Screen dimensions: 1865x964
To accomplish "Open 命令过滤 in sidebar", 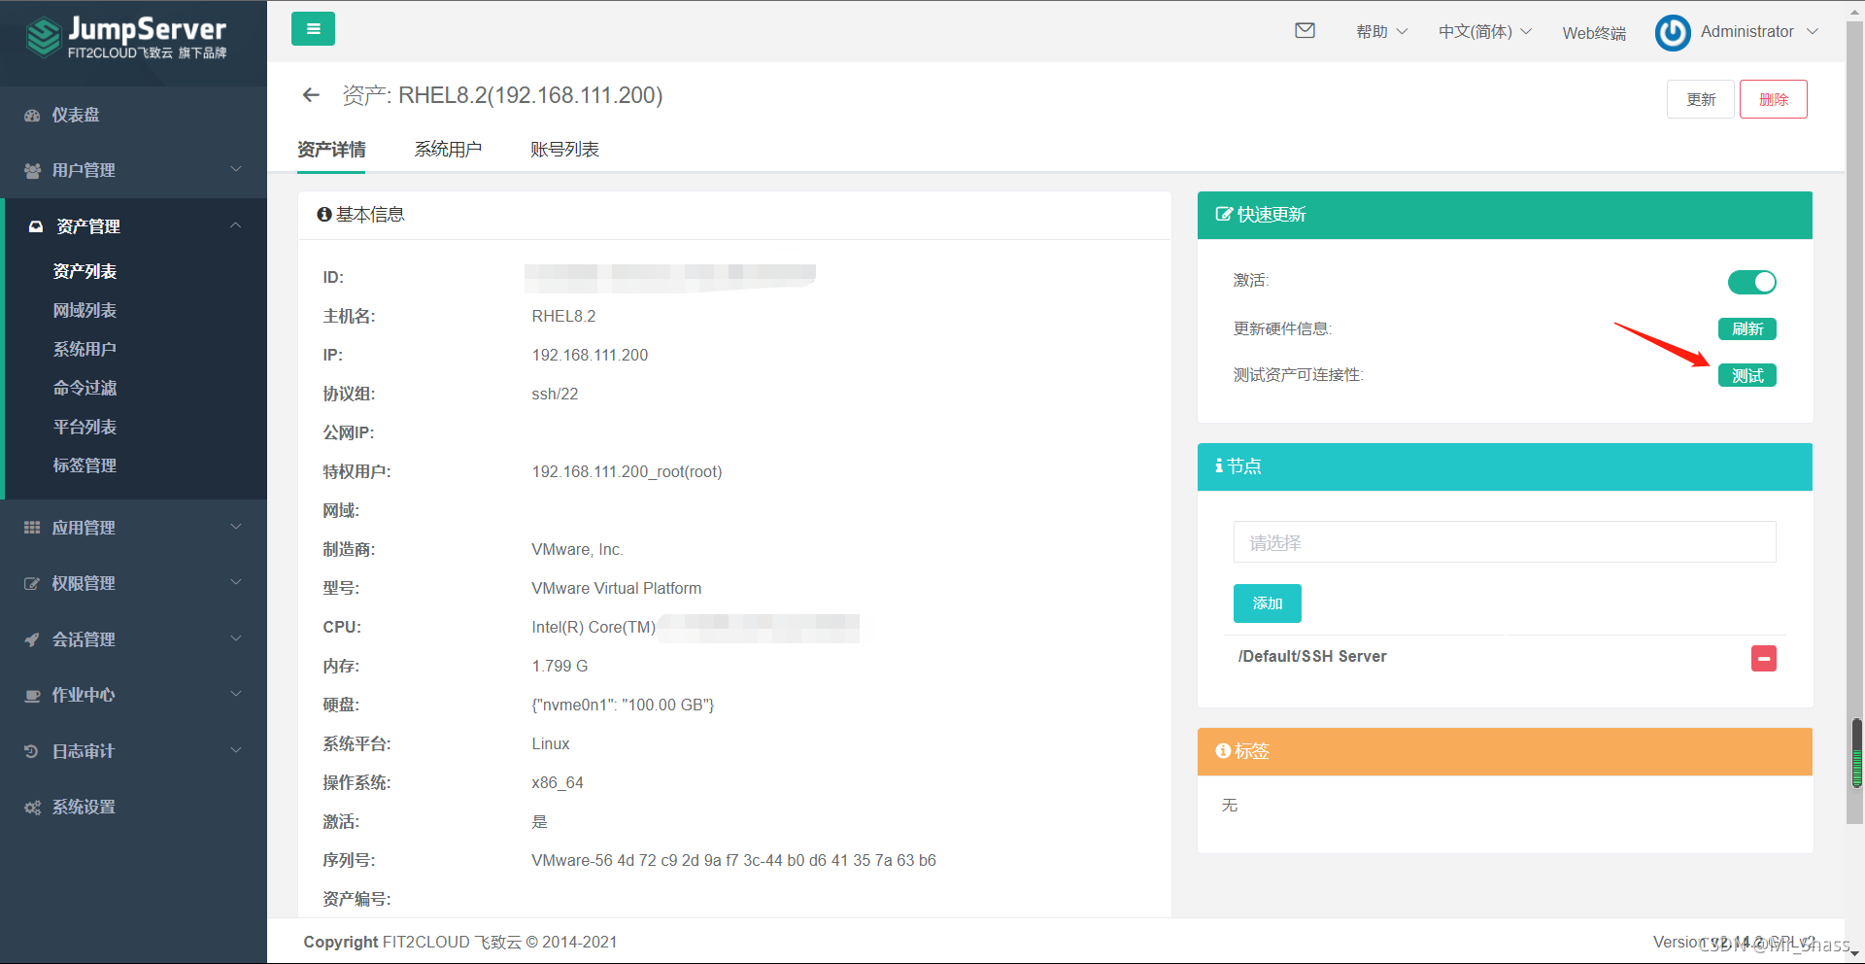I will point(85,388).
